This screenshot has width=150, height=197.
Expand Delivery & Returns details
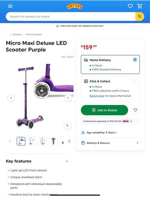110,143
